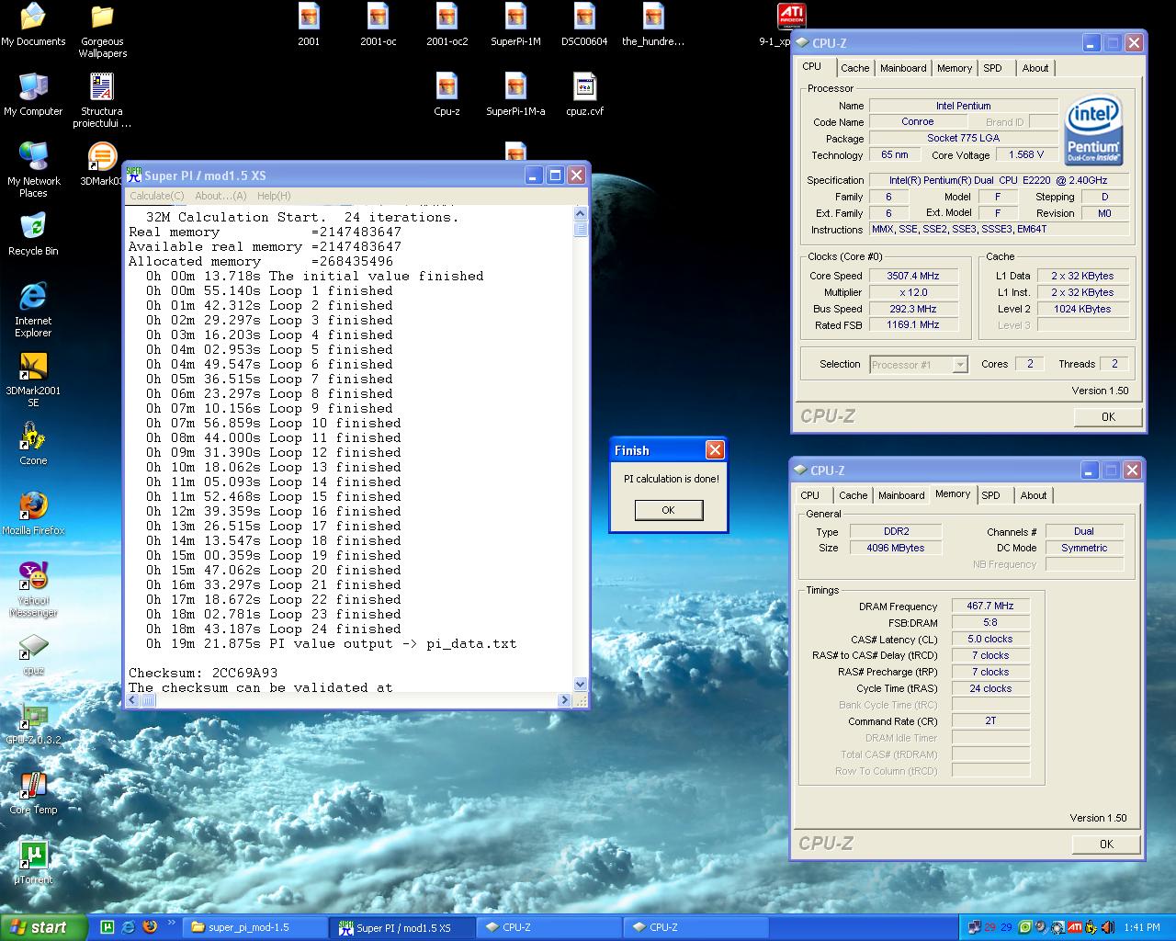Click Super PI horizontal scrollbar right arrow
1176x941 pixels.
565,700
